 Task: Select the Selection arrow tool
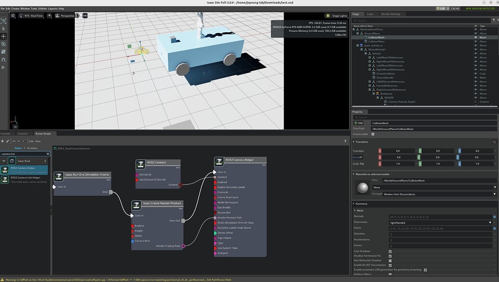(3, 28)
